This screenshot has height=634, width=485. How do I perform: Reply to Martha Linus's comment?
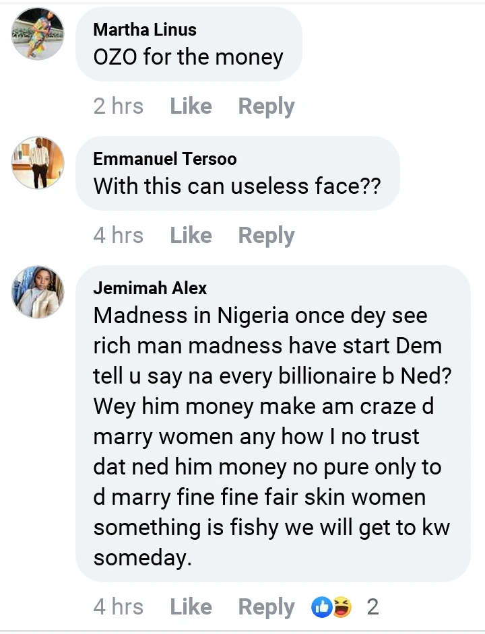266,106
